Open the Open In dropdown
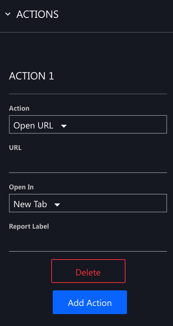 pyautogui.click(x=88, y=203)
